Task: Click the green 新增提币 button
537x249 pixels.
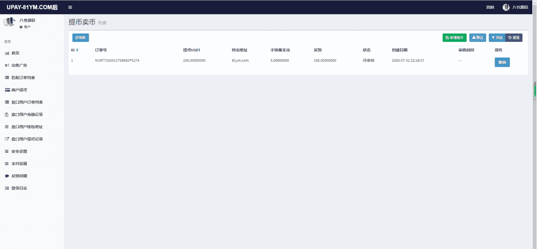Action: (455, 38)
